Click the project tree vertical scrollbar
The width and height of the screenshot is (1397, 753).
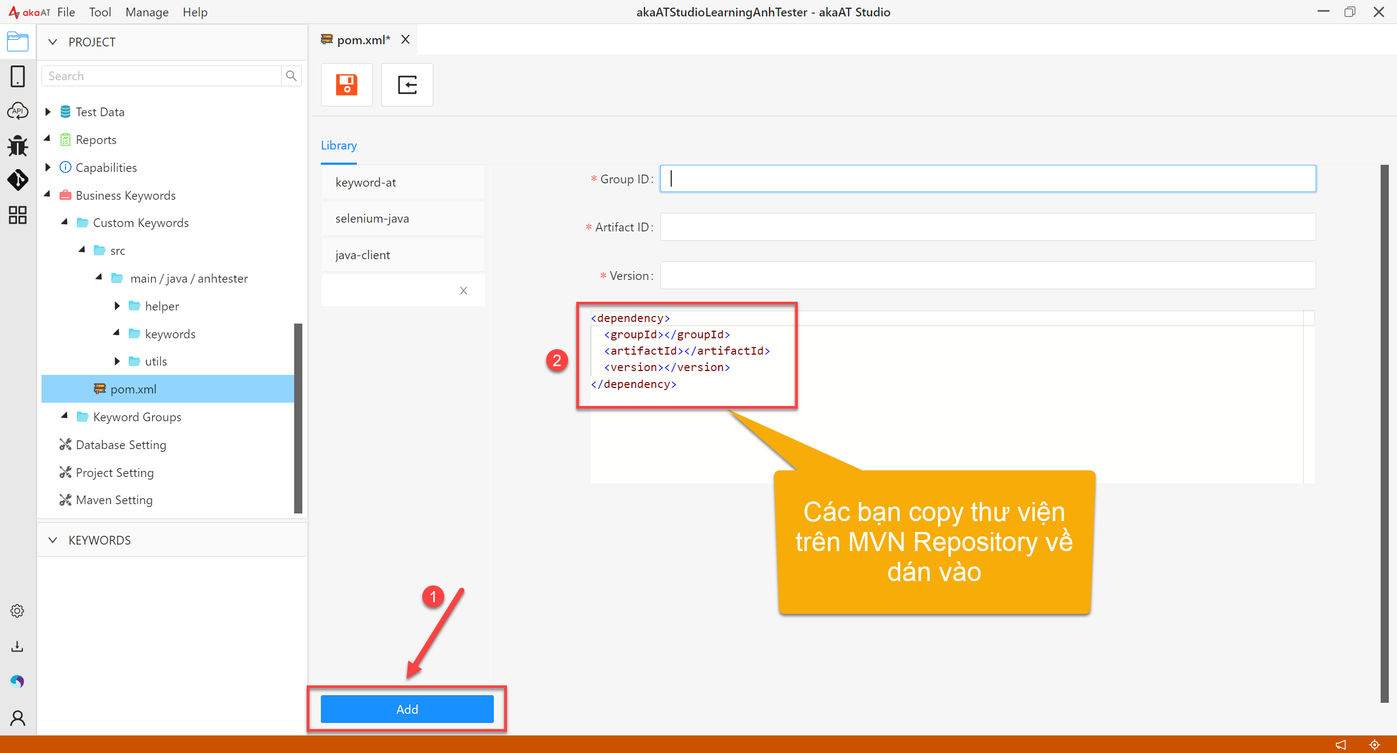298,418
